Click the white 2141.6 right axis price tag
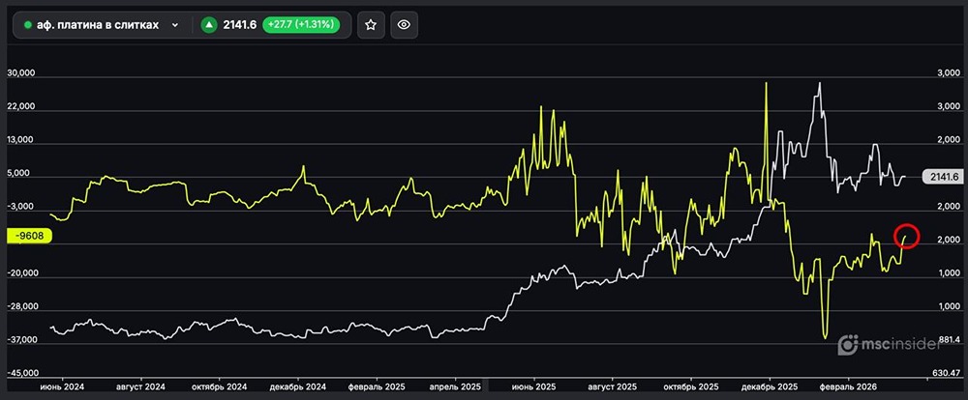 pos(941,177)
